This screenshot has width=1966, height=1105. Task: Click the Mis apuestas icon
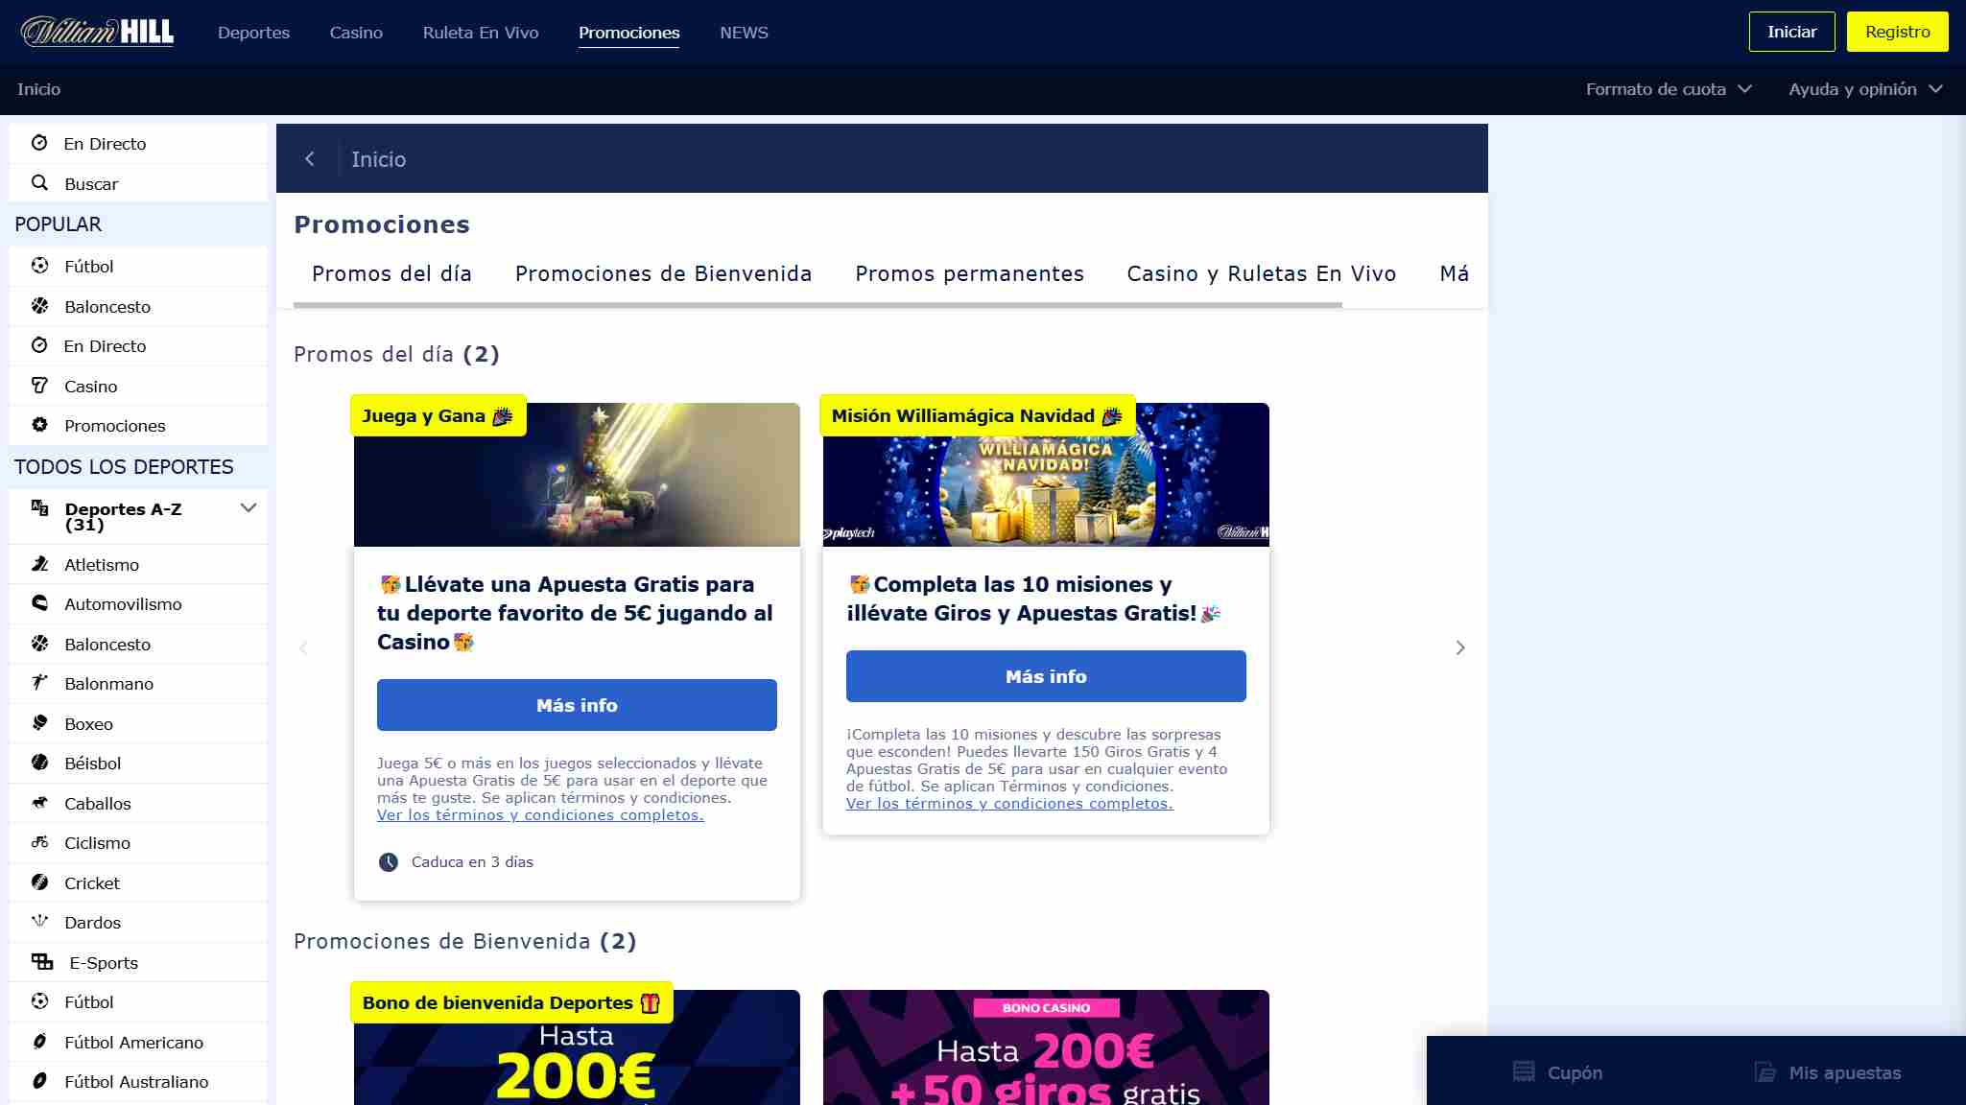[x=1765, y=1072]
